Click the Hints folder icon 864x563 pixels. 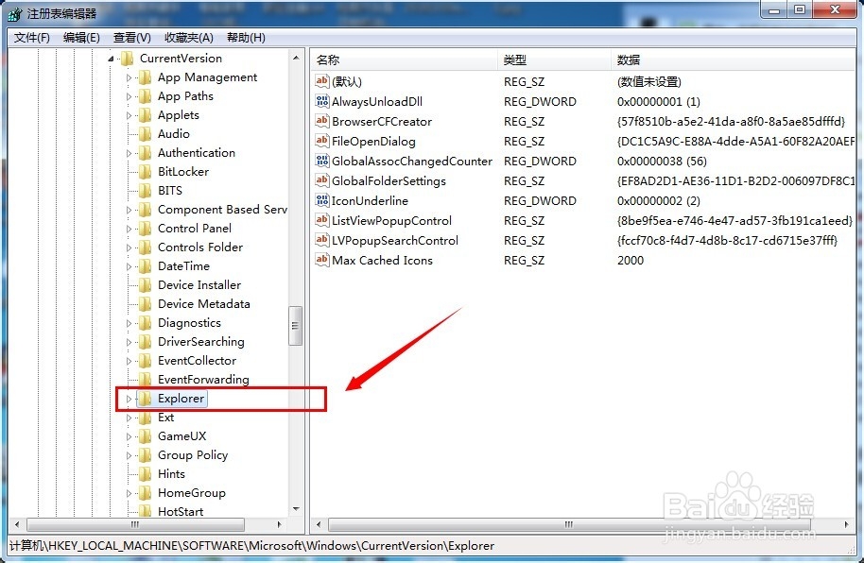click(x=145, y=474)
